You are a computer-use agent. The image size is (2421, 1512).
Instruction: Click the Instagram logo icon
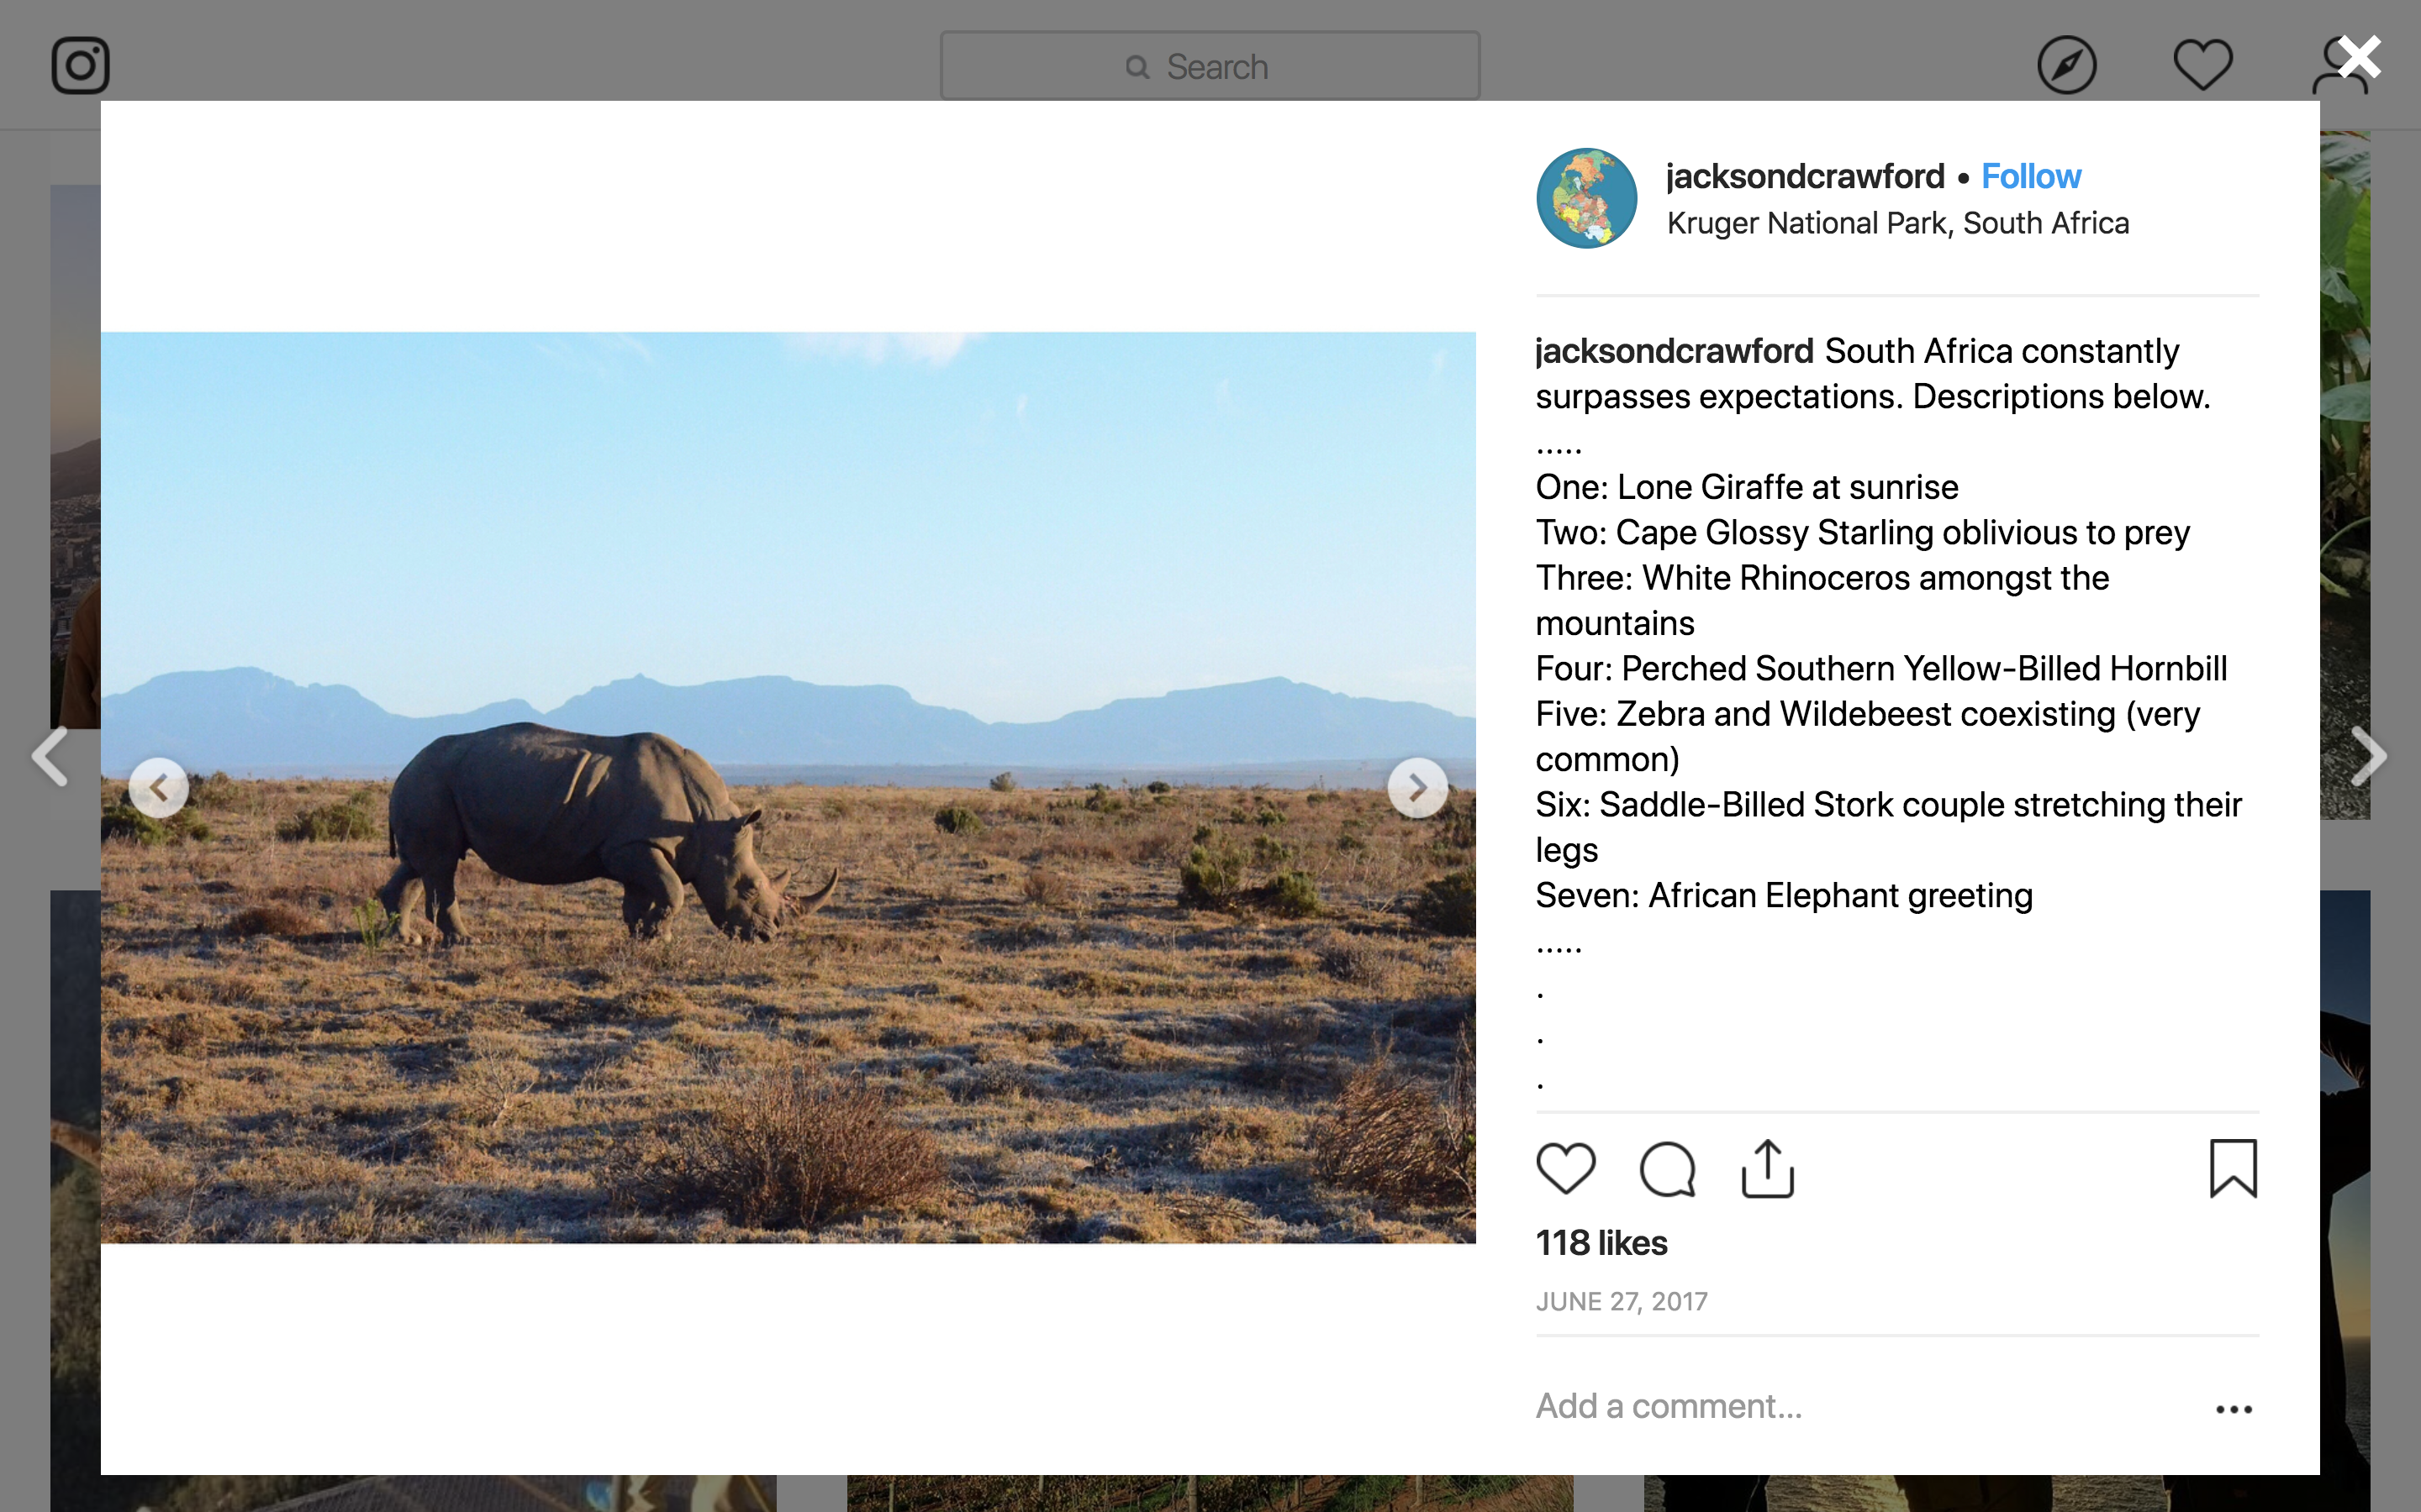80,66
